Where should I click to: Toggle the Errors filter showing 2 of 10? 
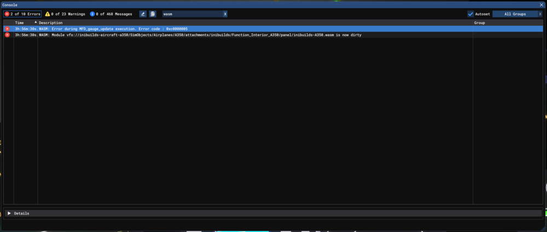[x=22, y=14]
